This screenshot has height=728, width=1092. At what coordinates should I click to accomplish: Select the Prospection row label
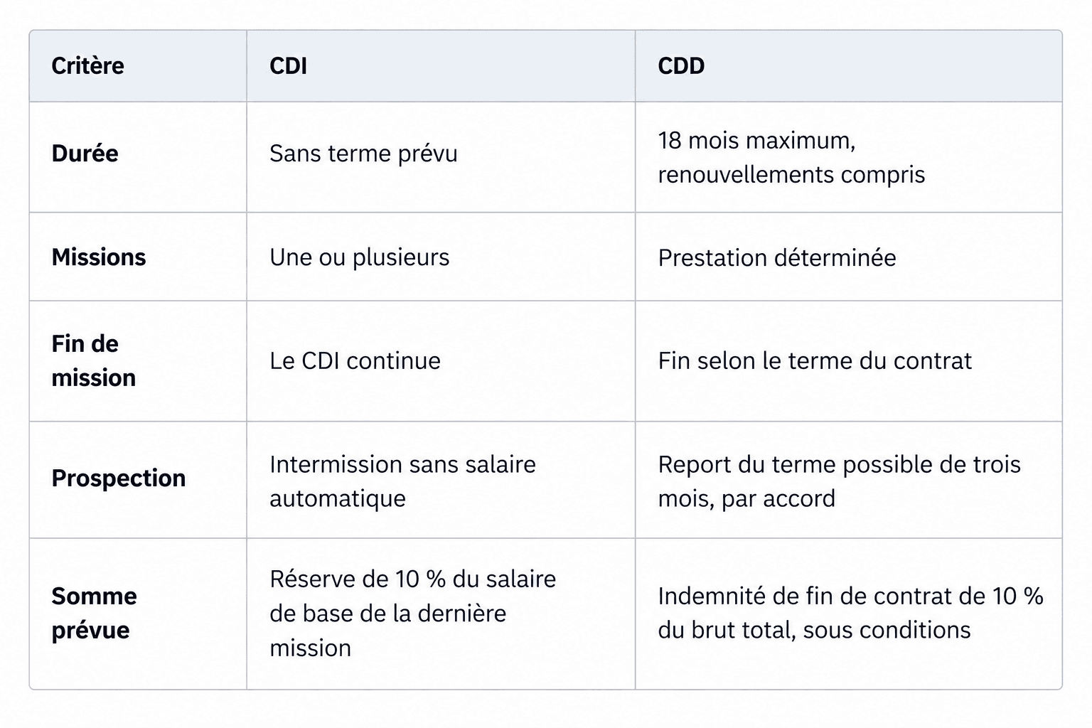(x=118, y=478)
